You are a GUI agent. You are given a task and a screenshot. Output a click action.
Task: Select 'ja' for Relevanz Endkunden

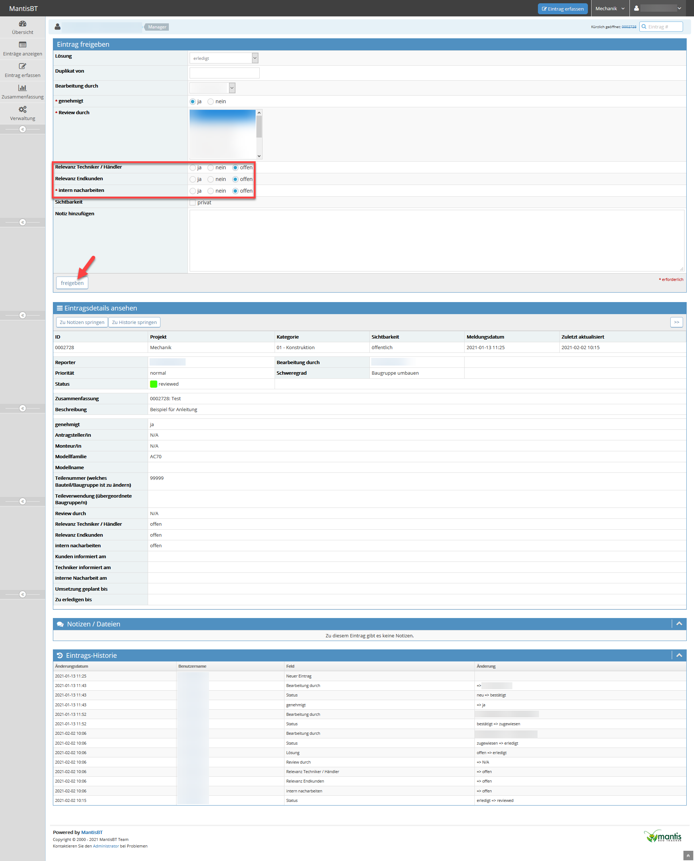click(x=193, y=179)
